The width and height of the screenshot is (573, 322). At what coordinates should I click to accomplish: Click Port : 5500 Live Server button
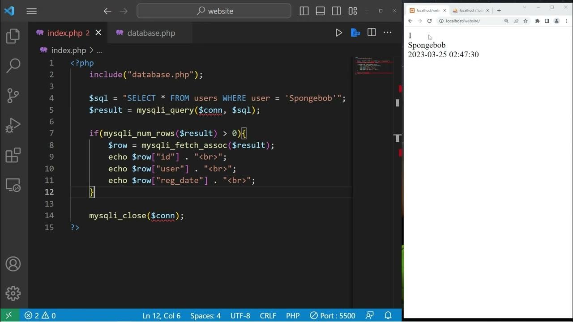(x=333, y=316)
